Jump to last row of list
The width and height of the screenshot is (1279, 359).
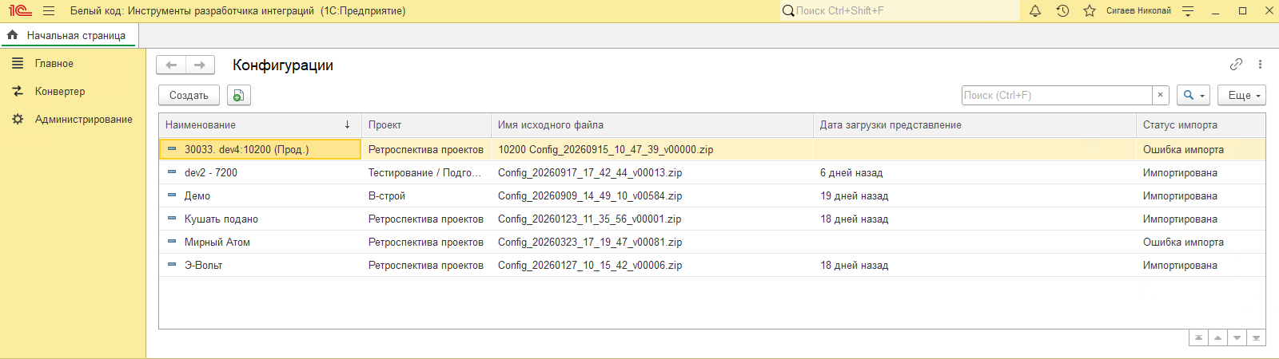coord(1256,338)
